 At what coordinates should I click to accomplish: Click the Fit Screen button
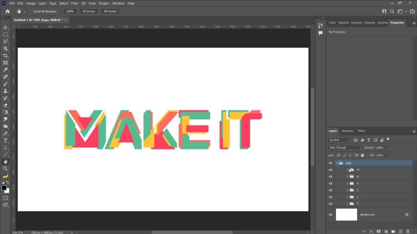coord(88,12)
